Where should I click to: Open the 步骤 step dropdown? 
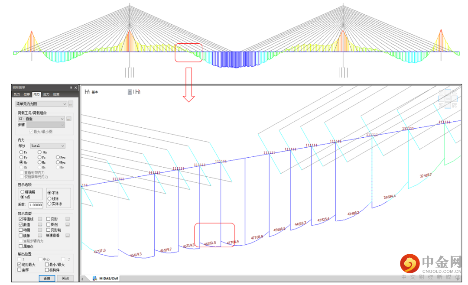tap(45, 125)
